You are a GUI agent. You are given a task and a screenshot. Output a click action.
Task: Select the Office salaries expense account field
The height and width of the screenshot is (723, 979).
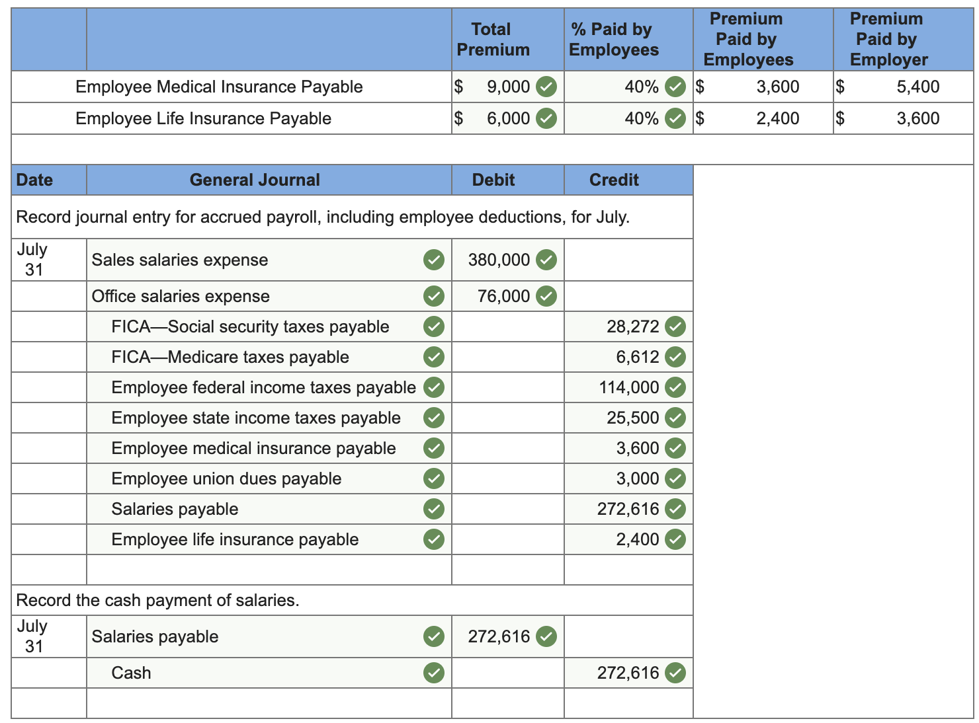tap(269, 296)
